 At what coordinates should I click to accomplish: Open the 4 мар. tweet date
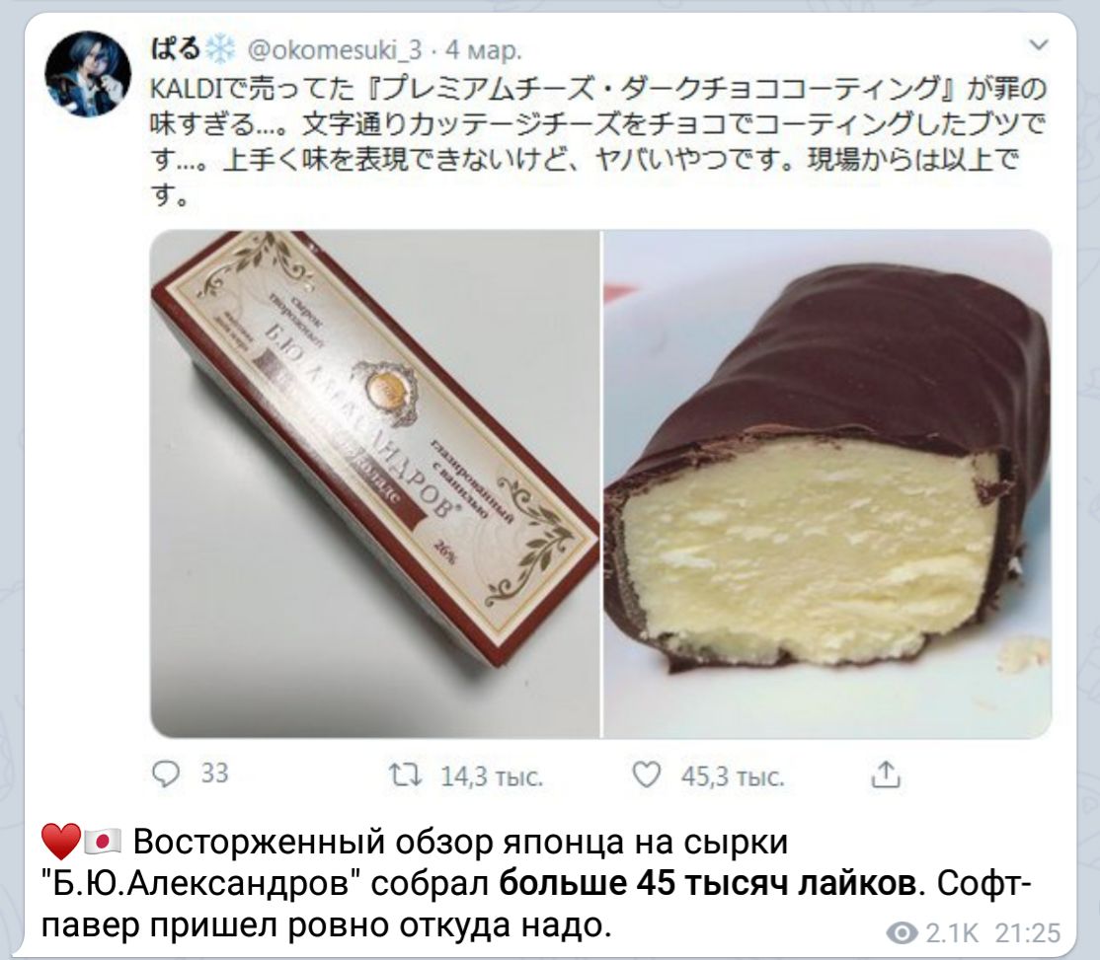[x=484, y=49]
